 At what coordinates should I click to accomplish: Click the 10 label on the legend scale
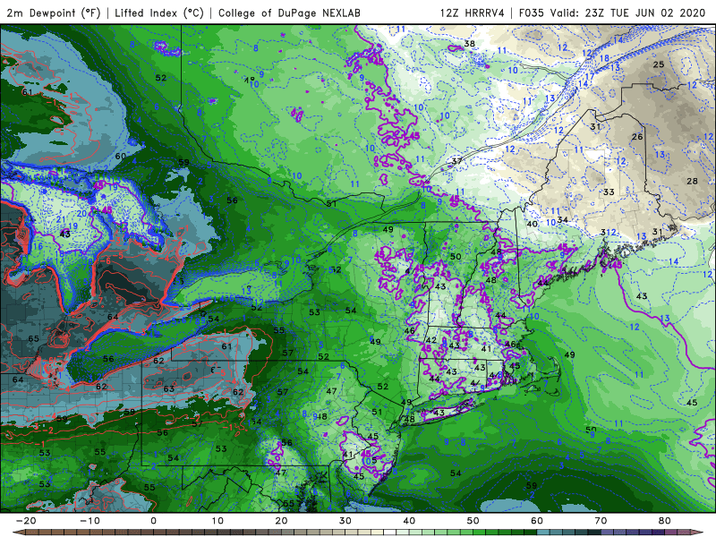click(x=217, y=521)
